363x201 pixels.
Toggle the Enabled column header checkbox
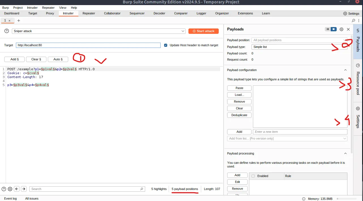point(253,176)
